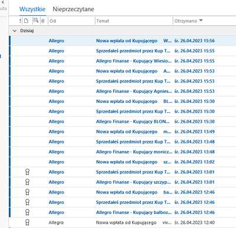236x228 pixels.
Task: Click Allegro sender in the 12:40 row
Action: click(56, 223)
